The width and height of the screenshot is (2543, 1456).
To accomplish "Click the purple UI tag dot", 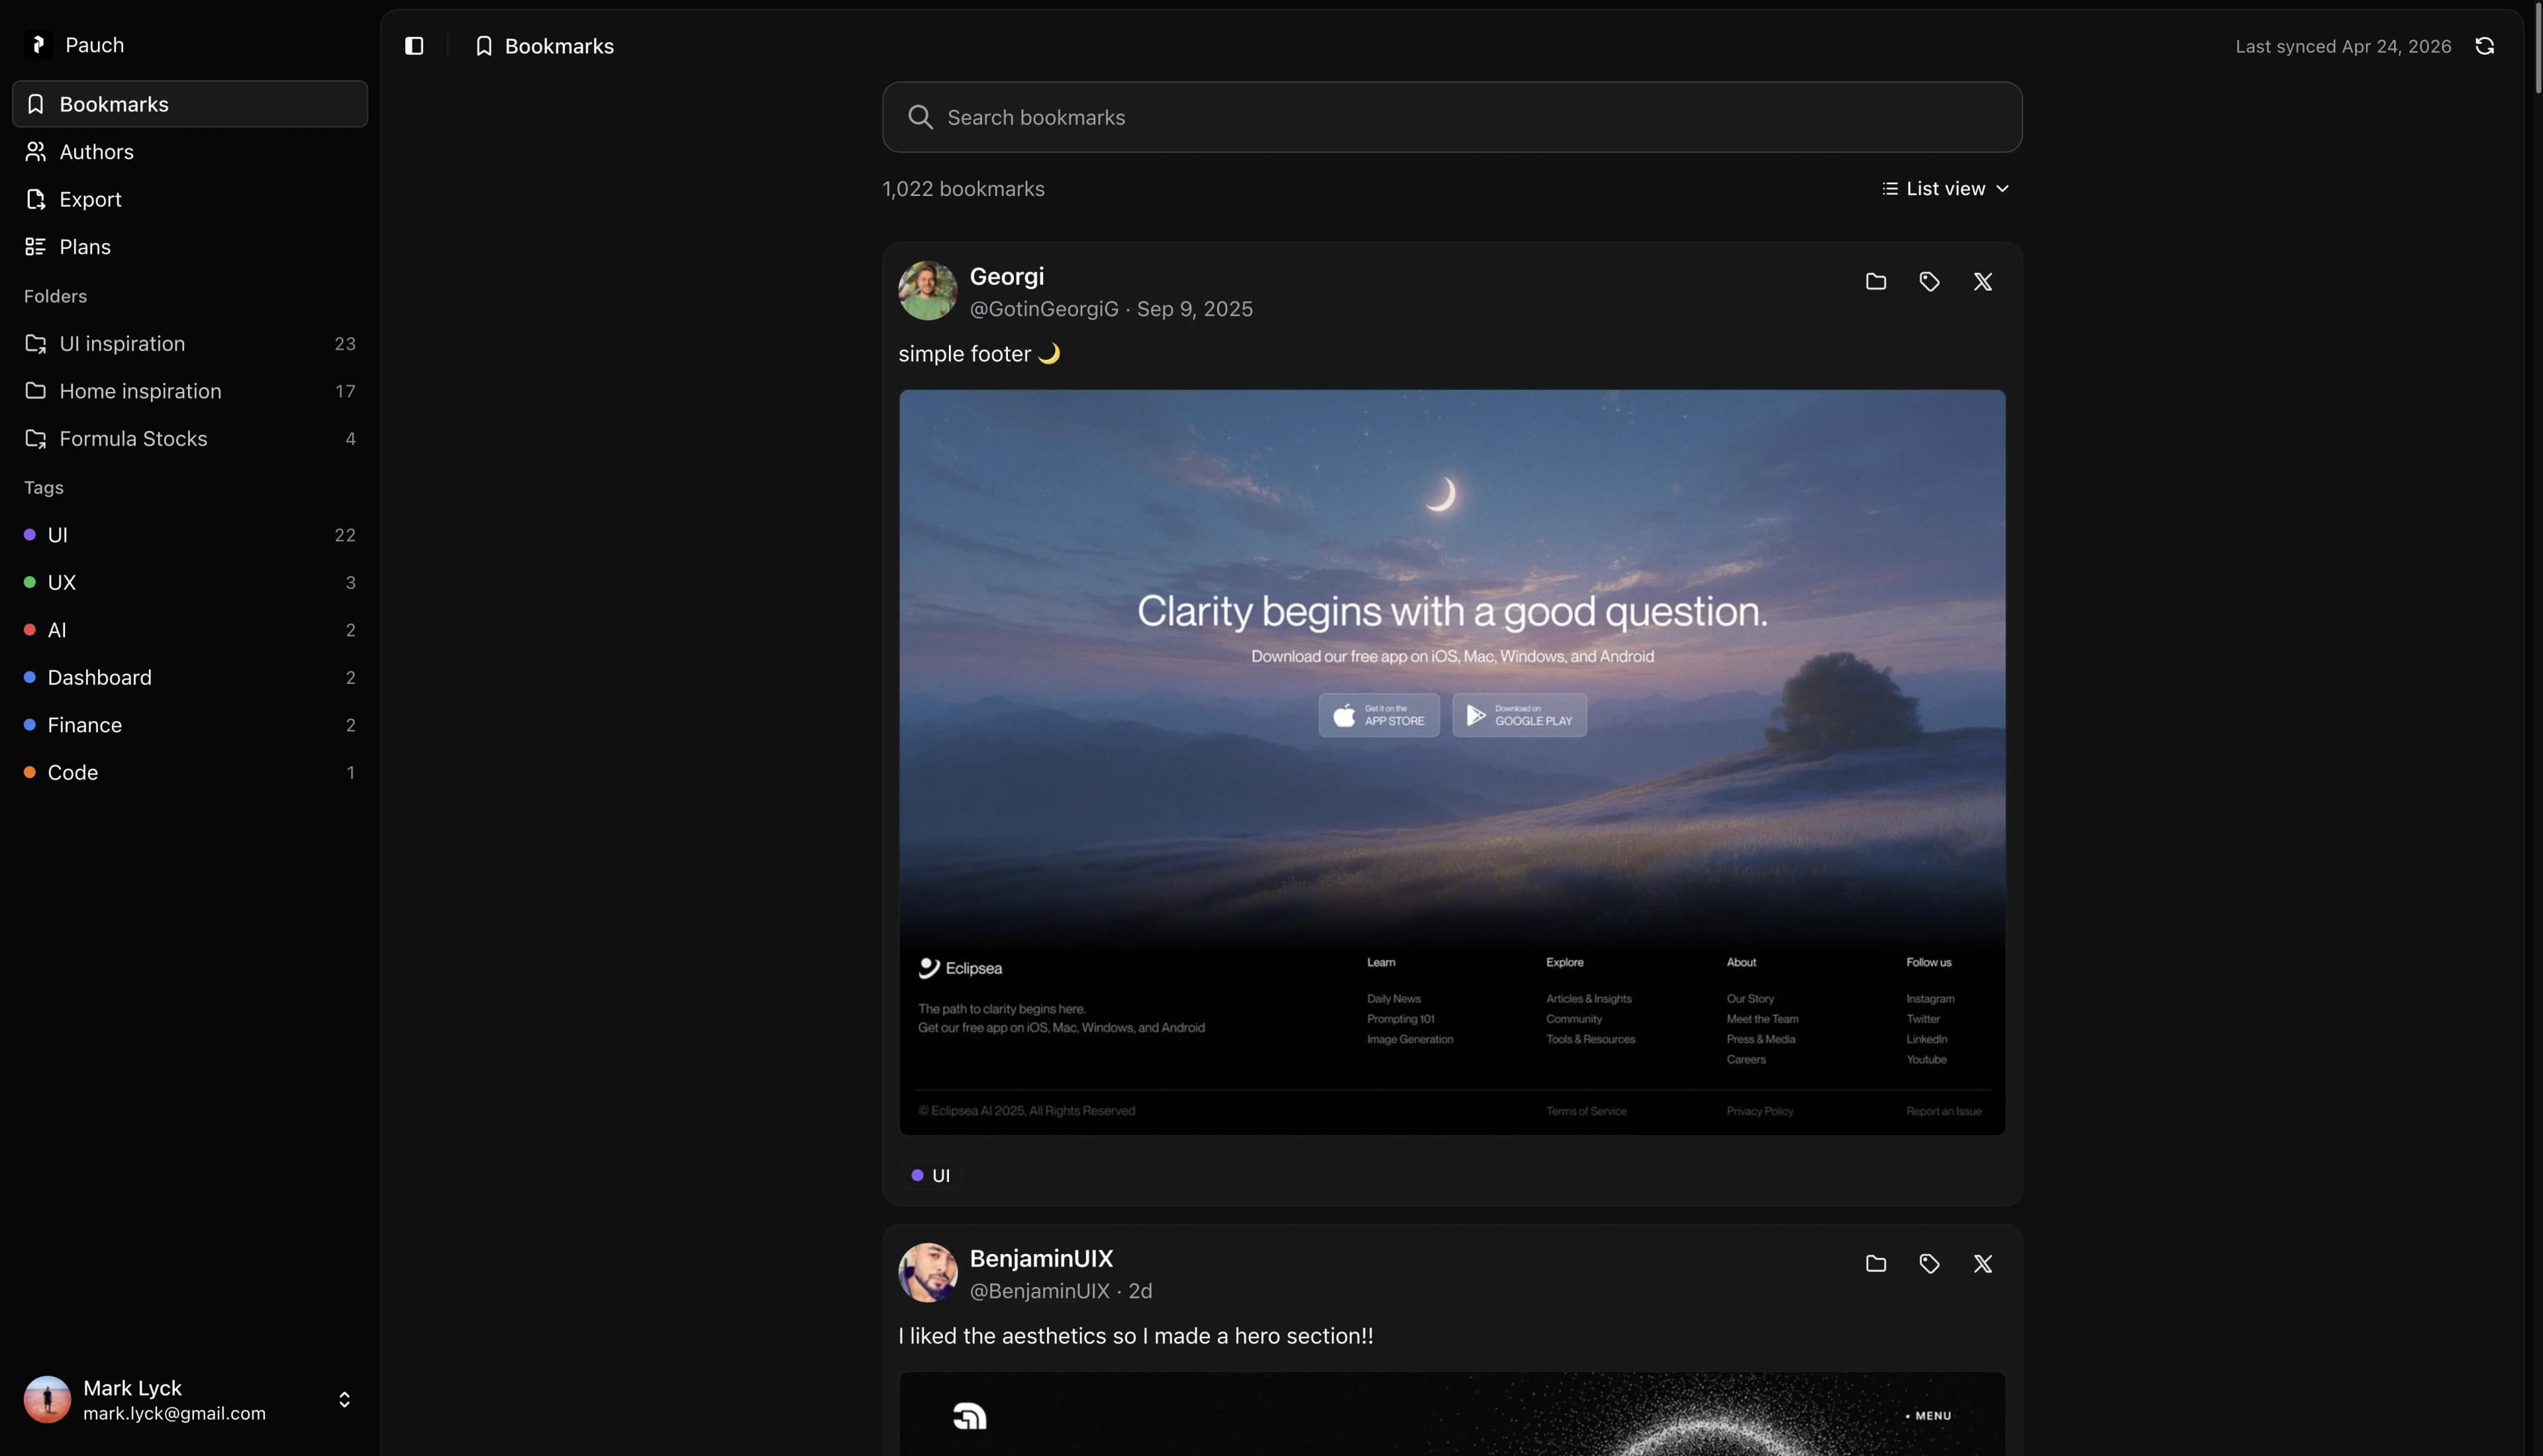I will click(x=30, y=534).
